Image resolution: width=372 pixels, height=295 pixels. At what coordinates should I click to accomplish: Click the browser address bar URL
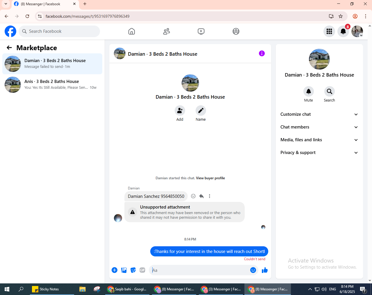tap(87, 16)
